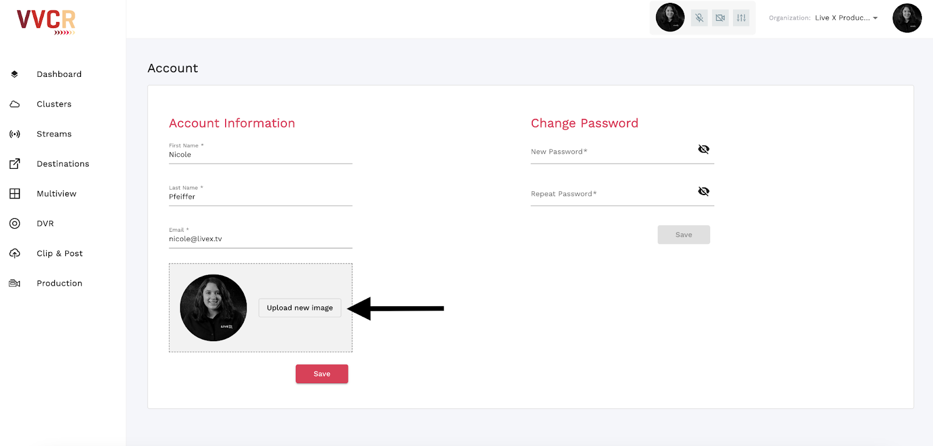Open the Destinations external-link icon

click(x=15, y=164)
